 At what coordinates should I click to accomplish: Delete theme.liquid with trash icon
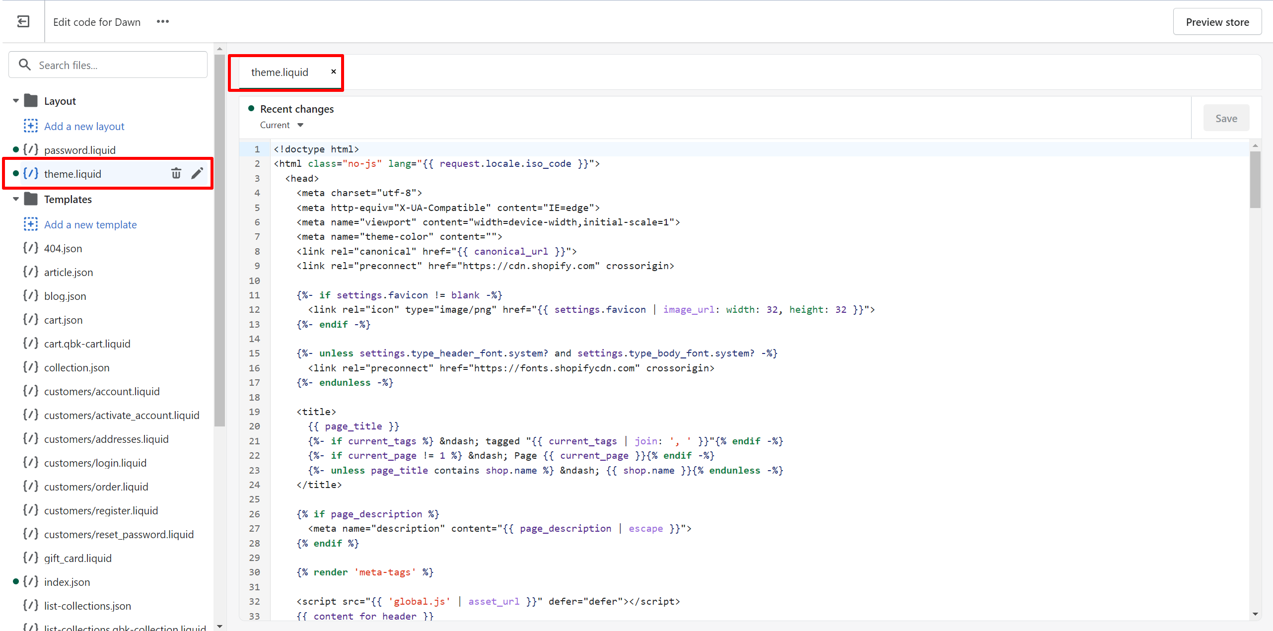pos(176,173)
